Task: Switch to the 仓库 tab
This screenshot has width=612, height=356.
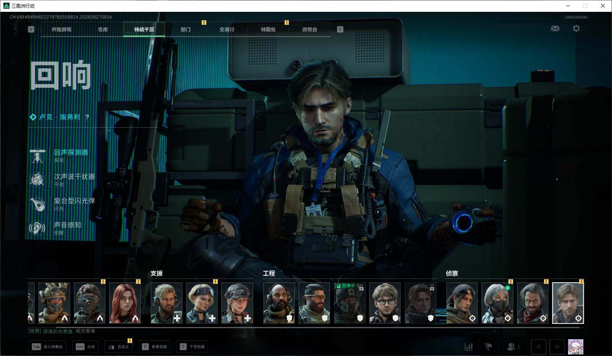Action: [103, 29]
